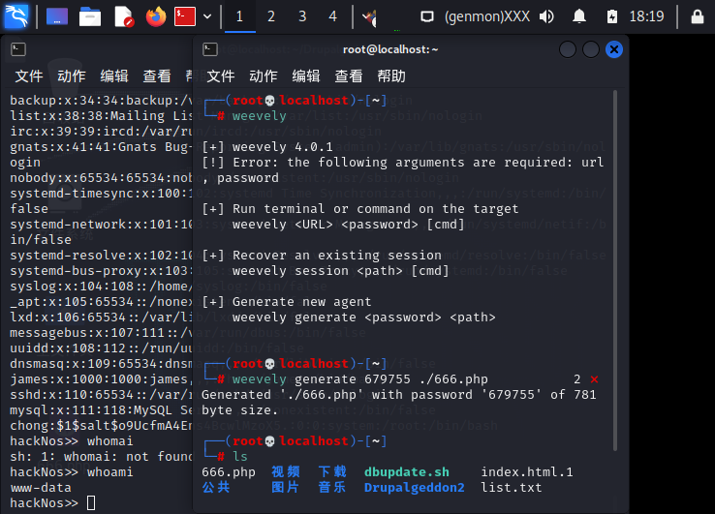The image size is (715, 514).
Task: Click the james:x:1000 passwd entry
Action: 101,379
